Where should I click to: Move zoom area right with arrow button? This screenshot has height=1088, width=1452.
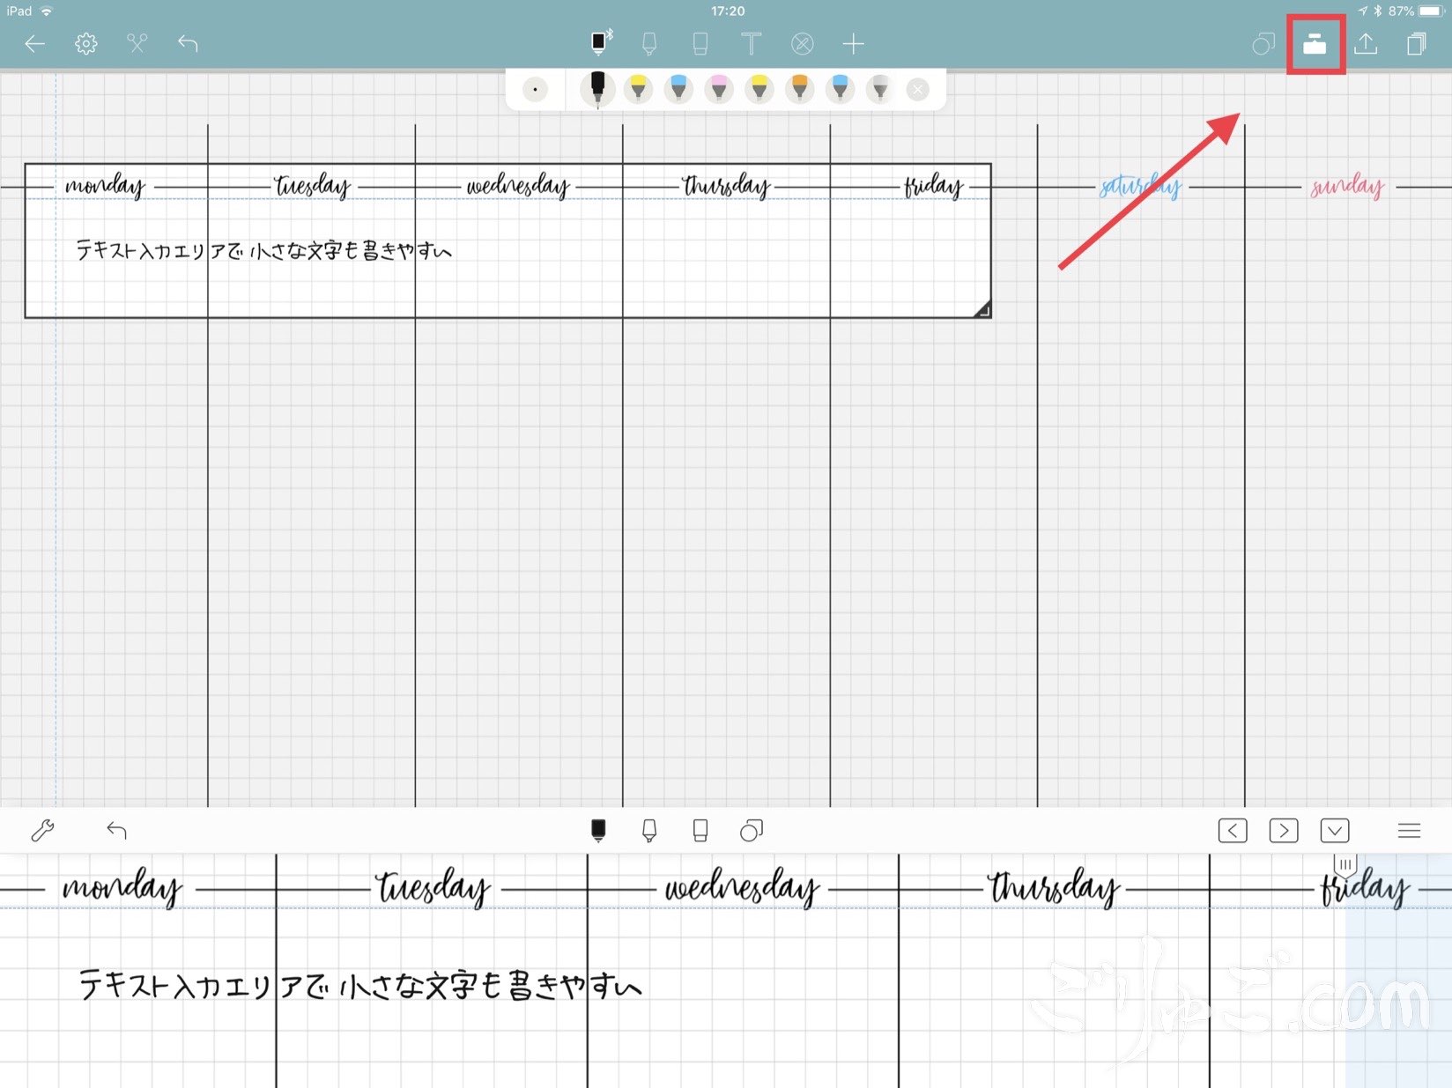[x=1284, y=830]
